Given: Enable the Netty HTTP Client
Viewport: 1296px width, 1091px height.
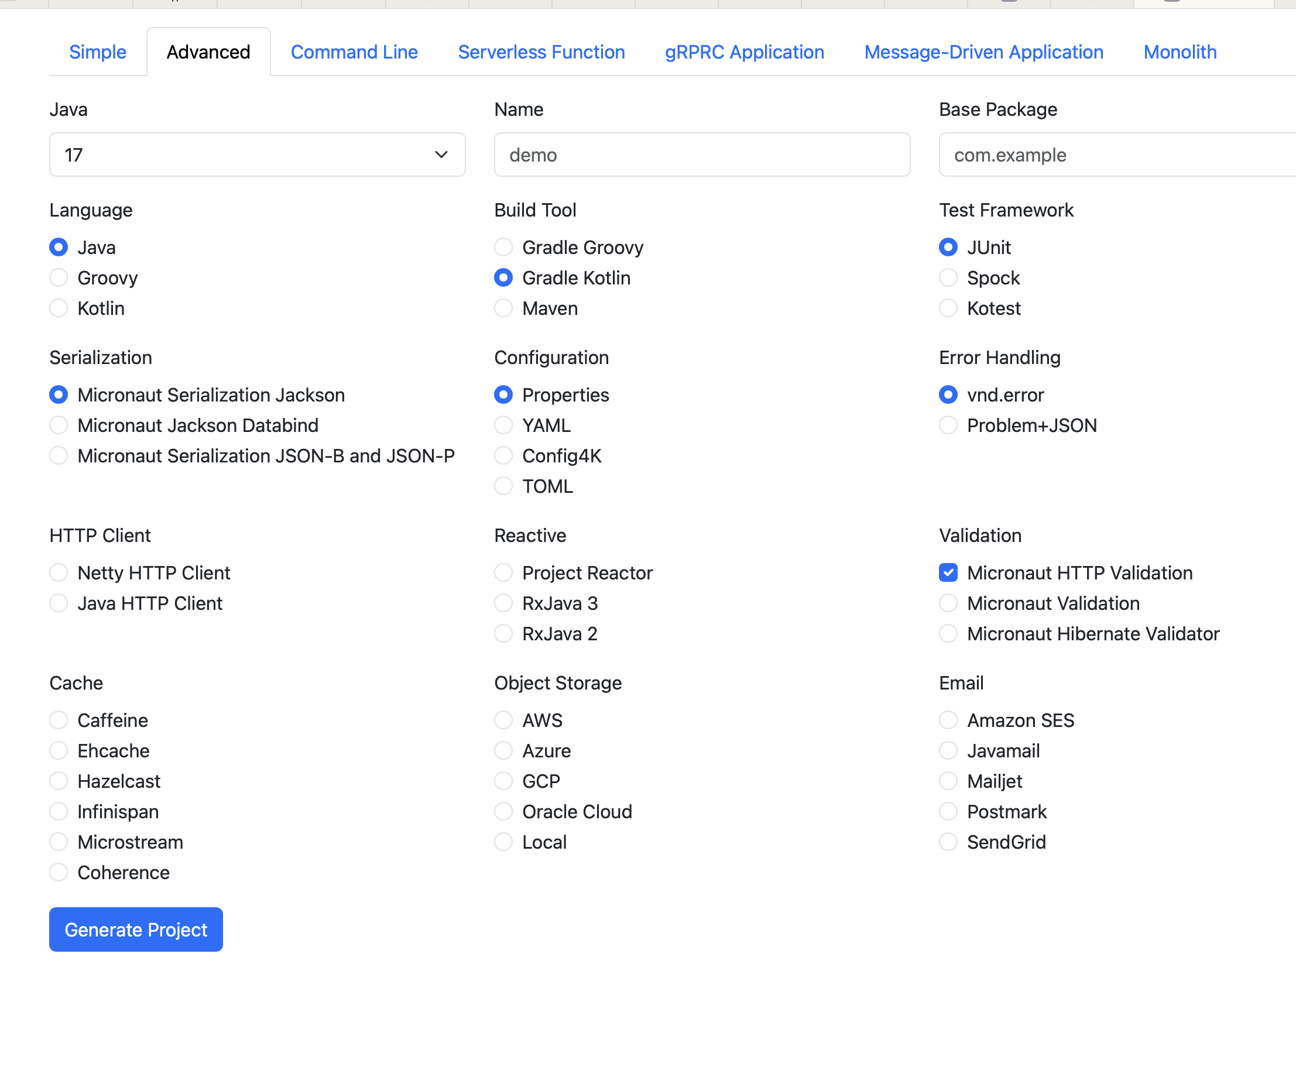Looking at the screenshot, I should pos(58,572).
